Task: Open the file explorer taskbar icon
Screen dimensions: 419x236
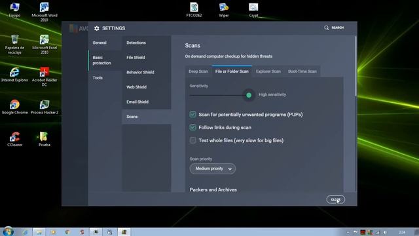Action: [39, 232]
